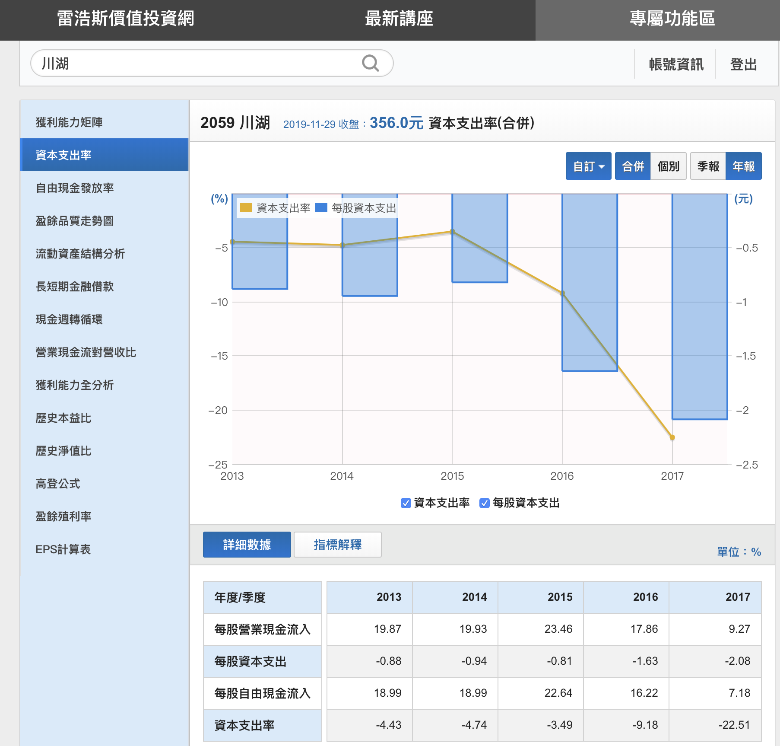The image size is (780, 746).
Task: Switch to 個別 report view
Action: (668, 166)
